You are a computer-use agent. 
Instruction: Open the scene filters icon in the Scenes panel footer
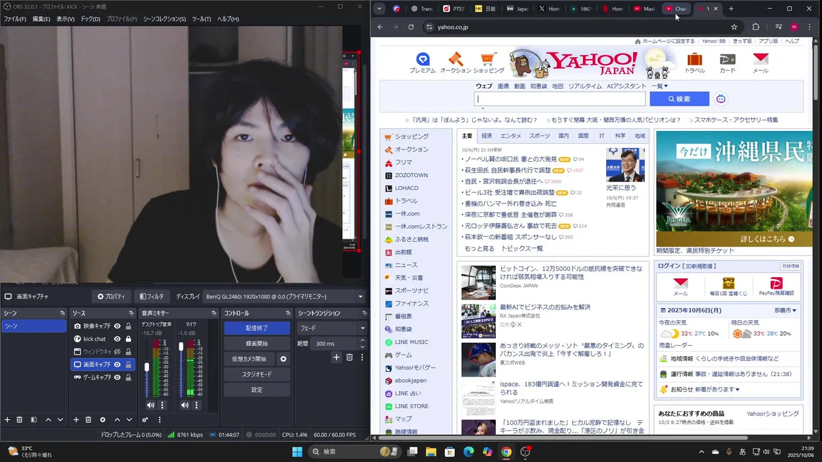(33, 420)
